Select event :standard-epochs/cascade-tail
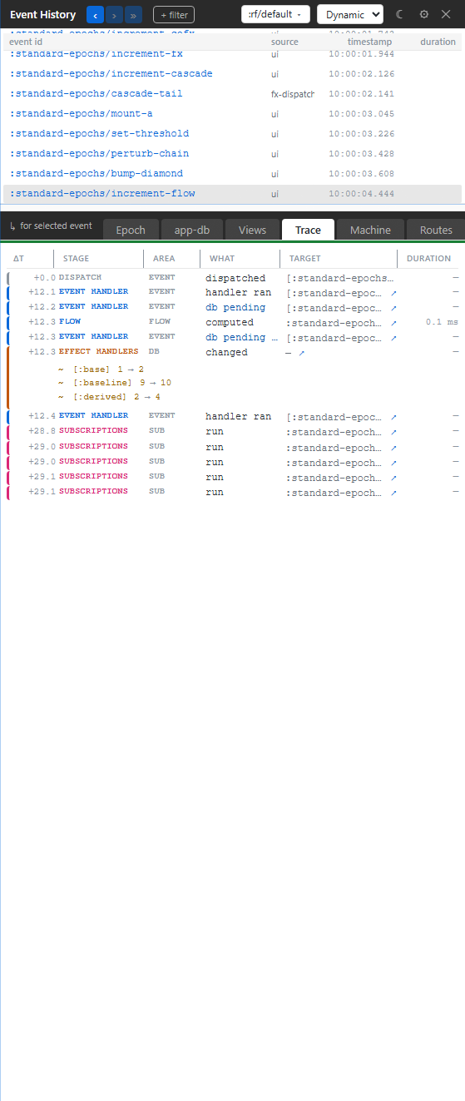The height and width of the screenshot is (1101, 465). click(x=232, y=93)
